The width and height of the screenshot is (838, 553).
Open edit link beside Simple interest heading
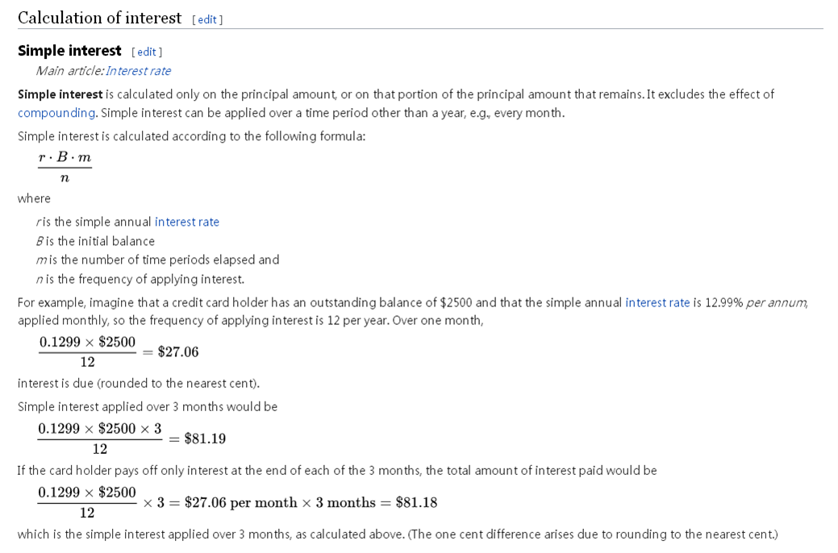click(x=147, y=52)
